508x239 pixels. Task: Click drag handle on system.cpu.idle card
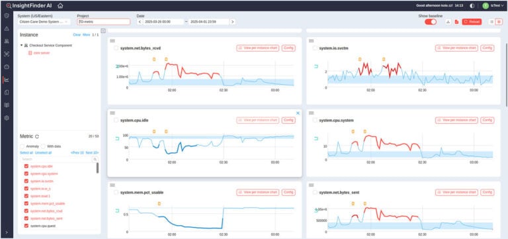(112, 113)
